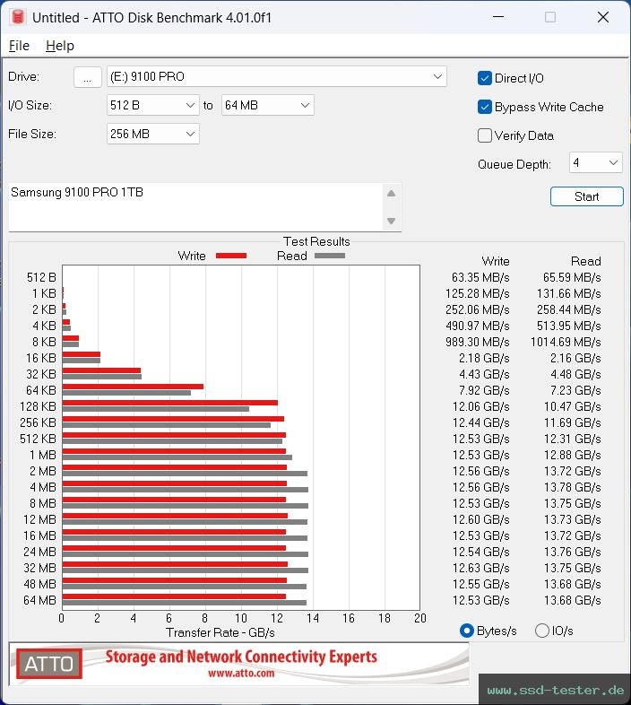Click the gray Read legend swatch
Viewport: 631px width, 705px height.
(x=330, y=256)
